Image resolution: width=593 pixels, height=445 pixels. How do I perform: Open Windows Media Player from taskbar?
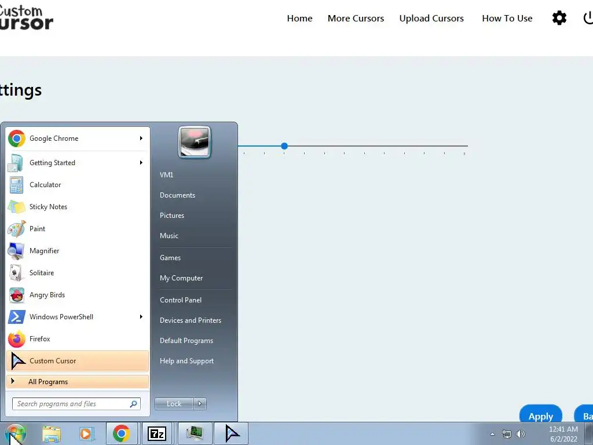click(x=86, y=433)
